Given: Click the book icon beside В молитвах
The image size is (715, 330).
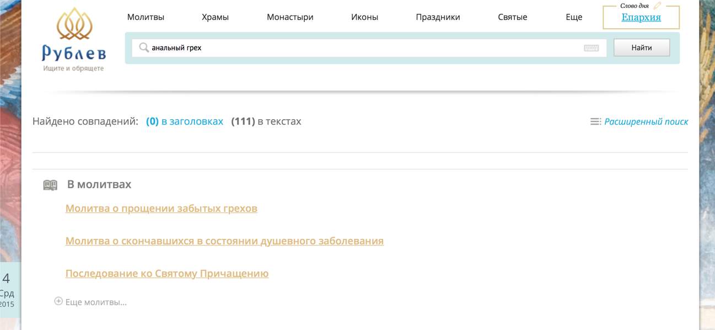Looking at the screenshot, I should (50, 185).
